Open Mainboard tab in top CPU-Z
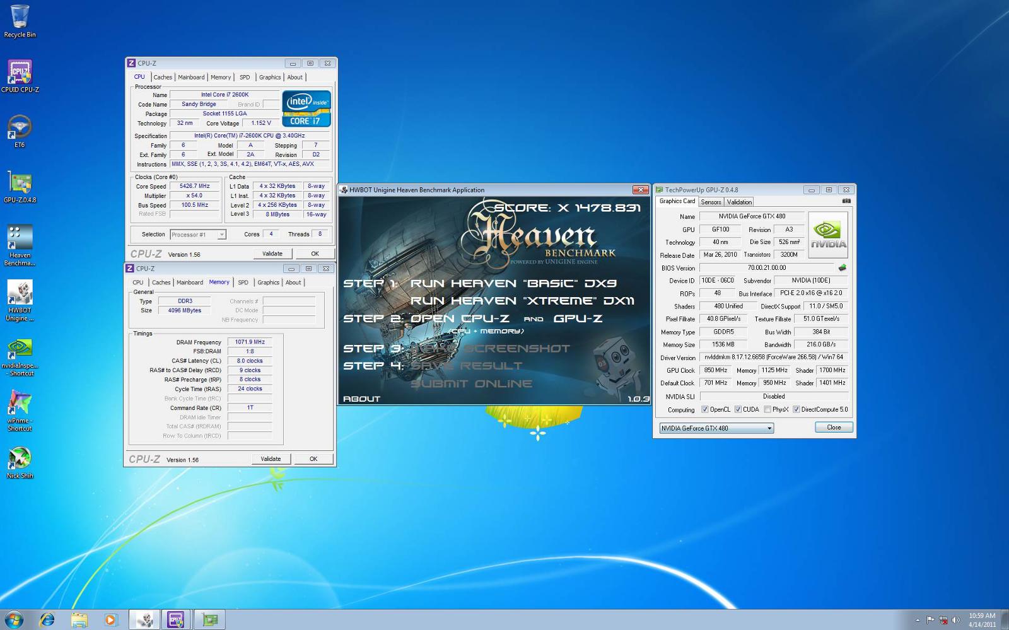 (x=191, y=77)
